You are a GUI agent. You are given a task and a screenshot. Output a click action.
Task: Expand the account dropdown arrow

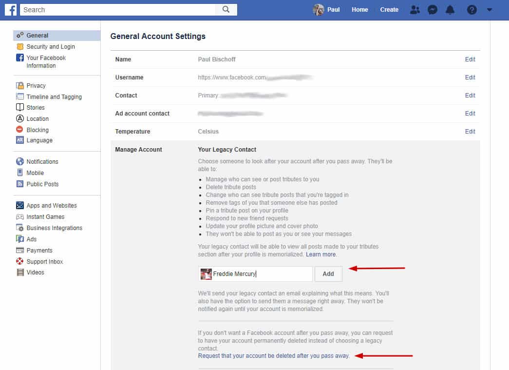pyautogui.click(x=490, y=10)
